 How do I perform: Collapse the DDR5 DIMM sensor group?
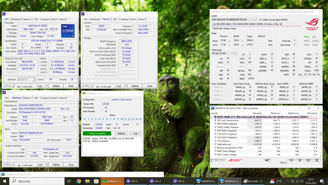(212, 117)
